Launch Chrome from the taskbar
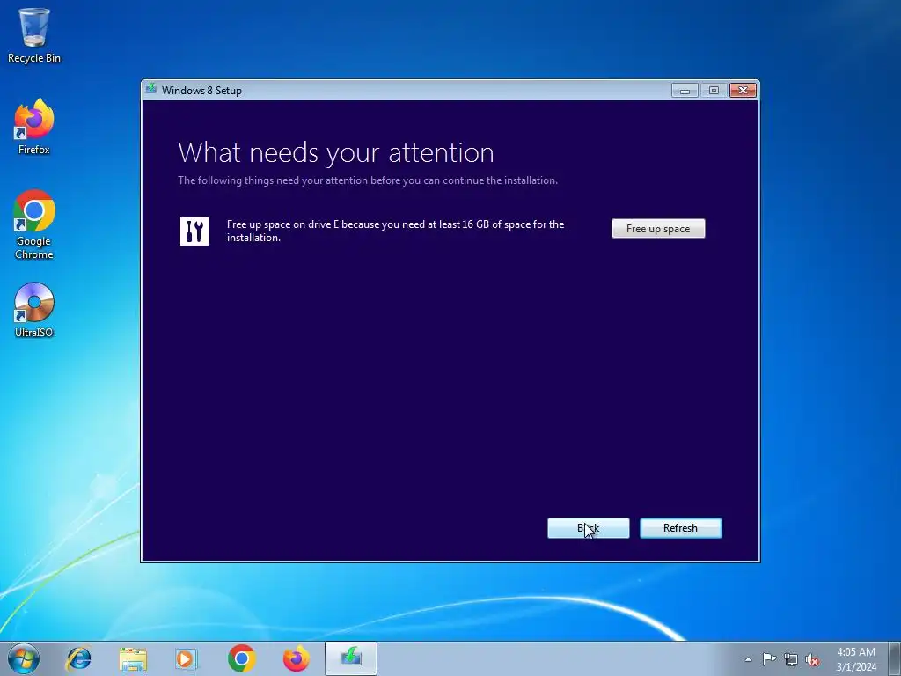Screen dimensions: 901x676 tap(241, 658)
